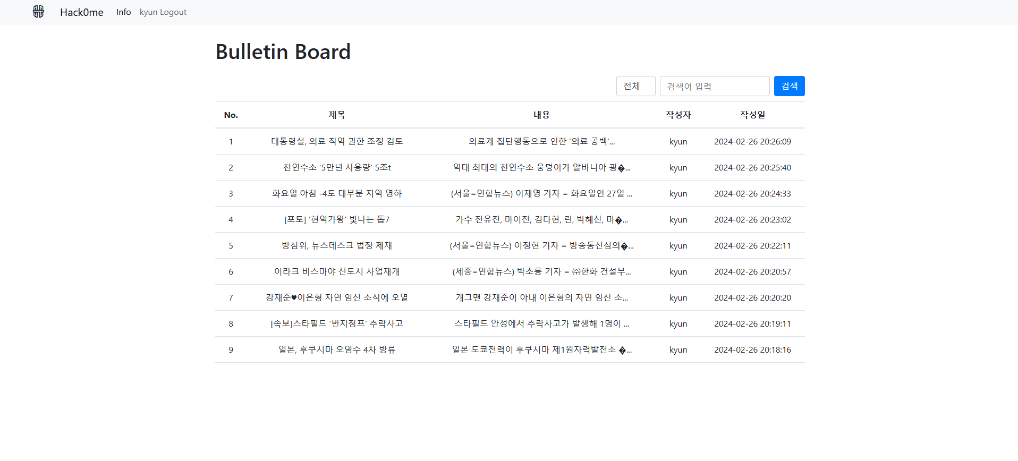Click the 제목 column header
This screenshot has width=1018, height=461.
point(337,115)
